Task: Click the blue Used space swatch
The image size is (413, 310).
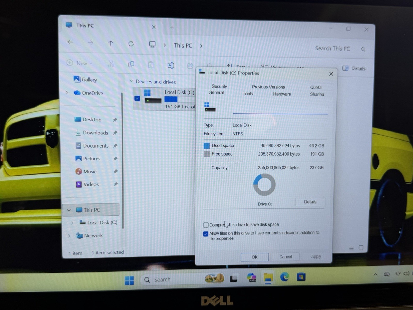Action: 207,146
